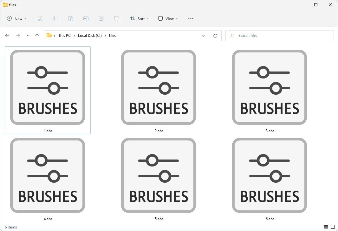Refresh the files folder
Viewport: 338px width, 231px height.
[x=215, y=36]
